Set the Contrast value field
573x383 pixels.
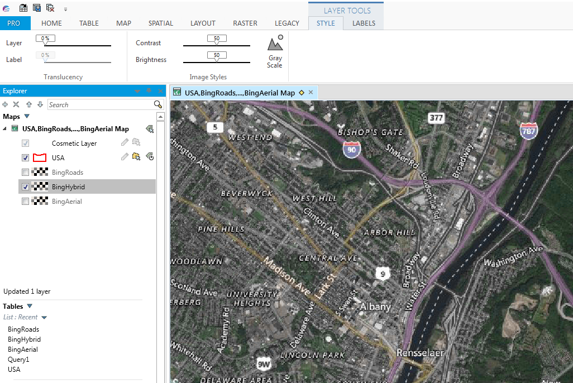coord(217,39)
